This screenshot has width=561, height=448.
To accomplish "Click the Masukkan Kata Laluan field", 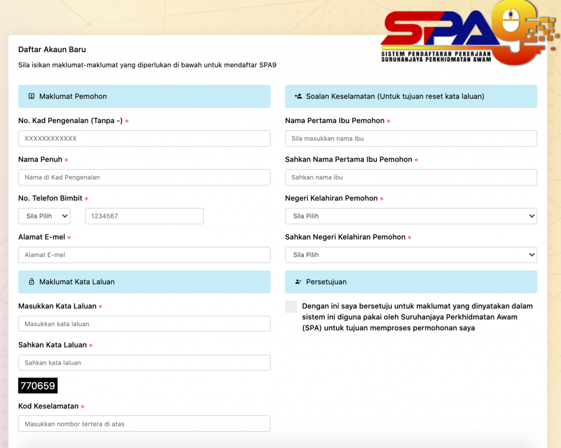I will pyautogui.click(x=144, y=324).
